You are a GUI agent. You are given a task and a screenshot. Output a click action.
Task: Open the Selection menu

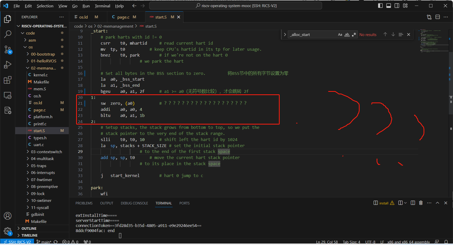click(45, 6)
